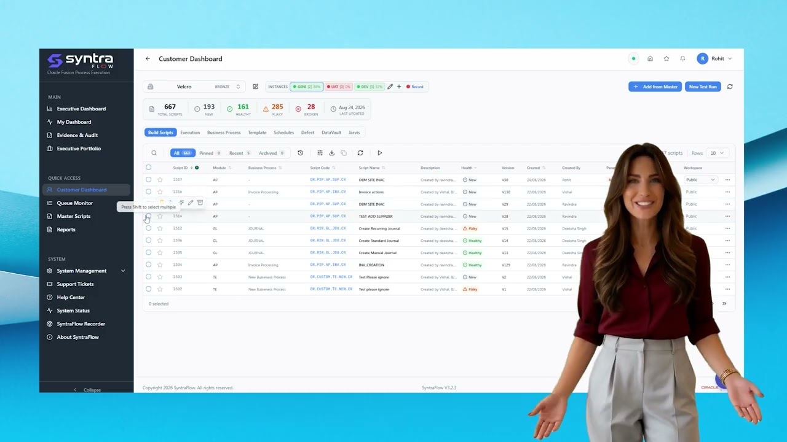This screenshot has width=787, height=442.
Task: Click the edit customer icon beside Velcro selector
Action: point(256,87)
